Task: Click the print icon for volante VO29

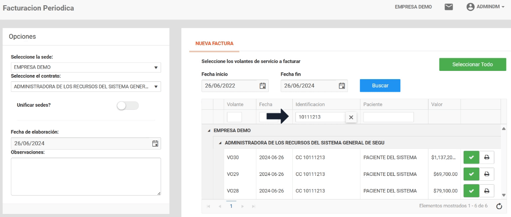Action: (486, 174)
